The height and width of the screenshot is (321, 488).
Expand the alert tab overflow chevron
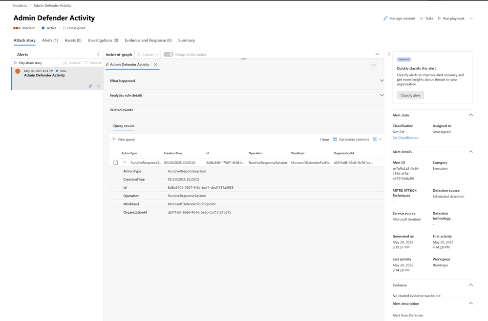[x=374, y=65]
